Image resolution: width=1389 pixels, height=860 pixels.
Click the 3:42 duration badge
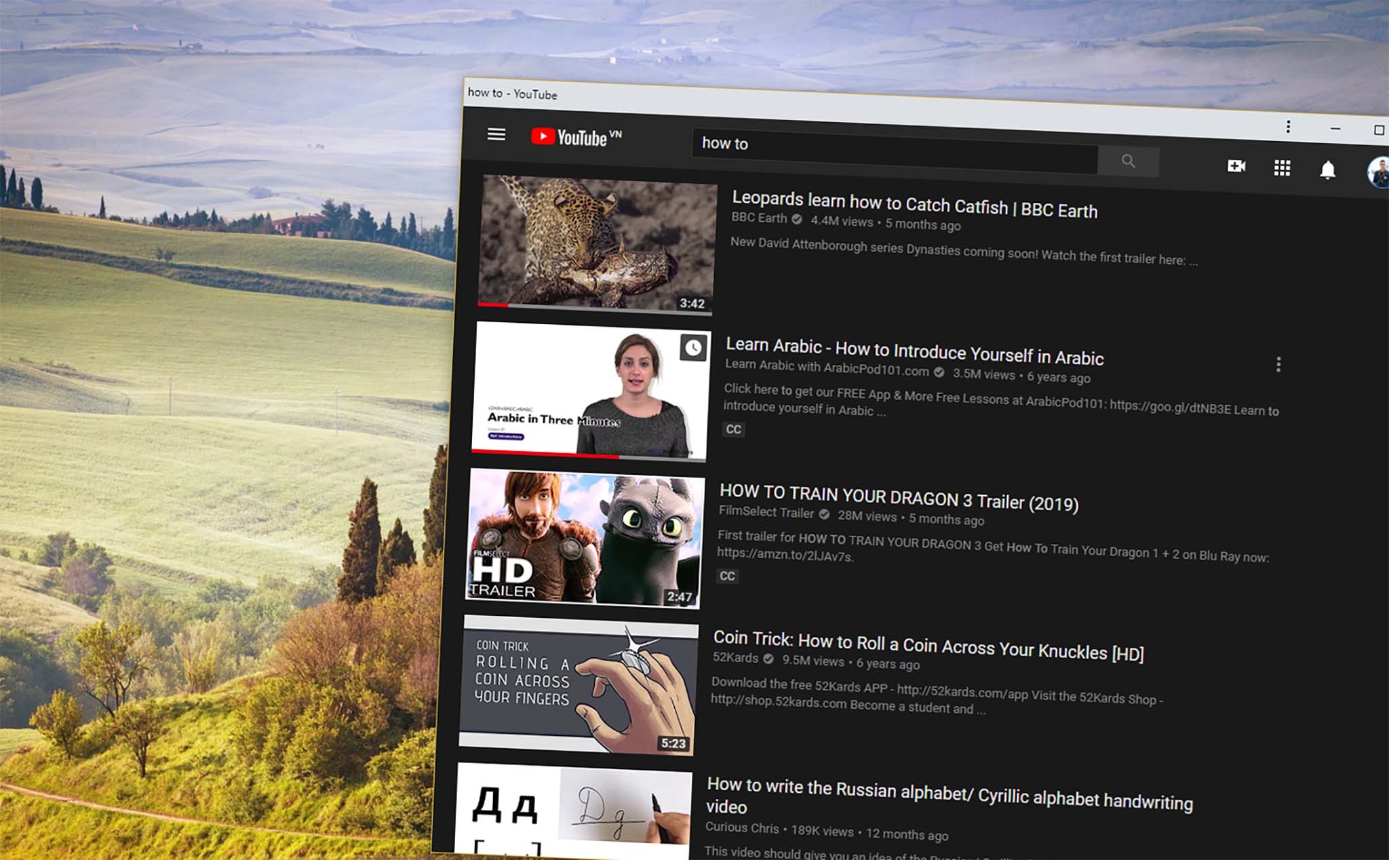point(692,304)
